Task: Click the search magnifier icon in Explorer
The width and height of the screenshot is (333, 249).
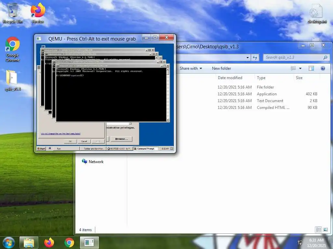Action: coord(325,57)
